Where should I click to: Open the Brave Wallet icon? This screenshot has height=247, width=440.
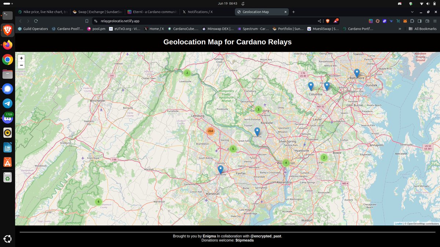pos(427,21)
